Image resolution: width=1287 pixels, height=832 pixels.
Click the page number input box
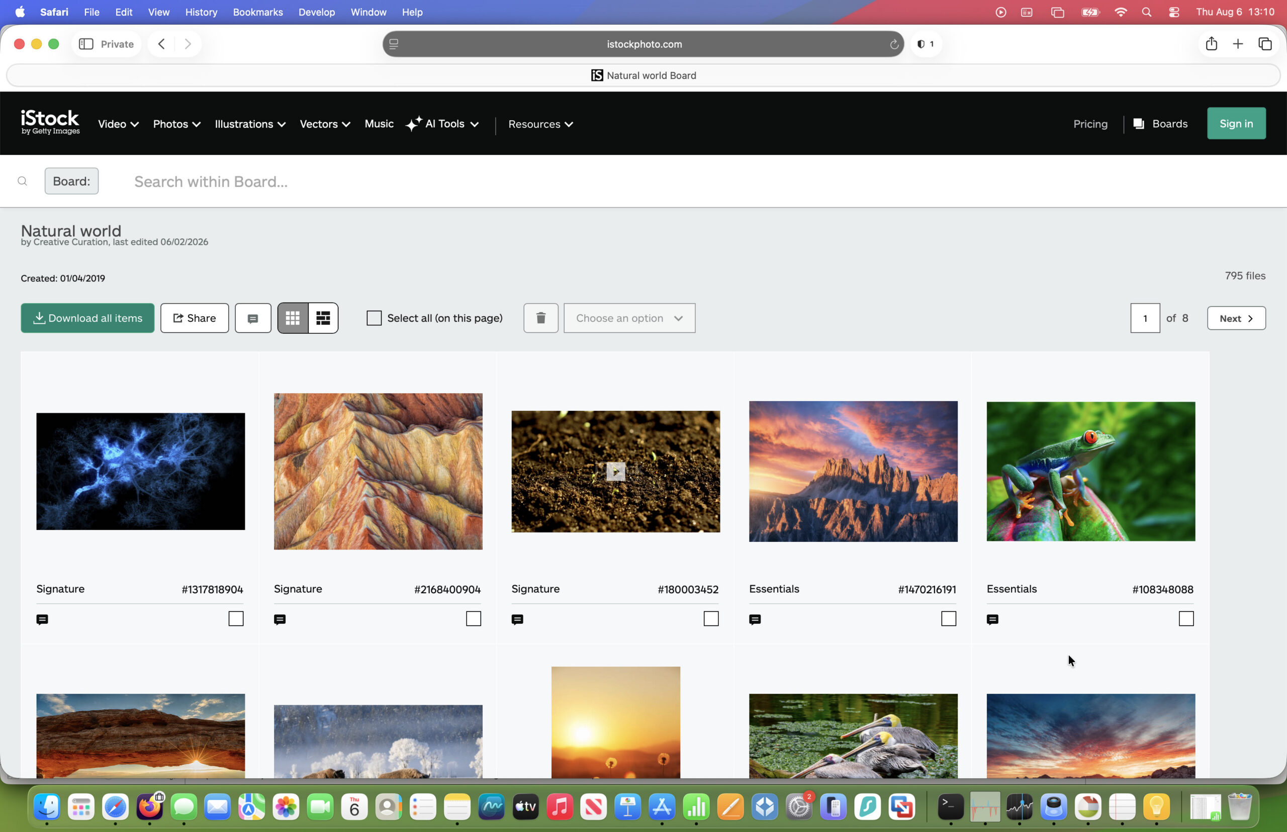pyautogui.click(x=1145, y=318)
